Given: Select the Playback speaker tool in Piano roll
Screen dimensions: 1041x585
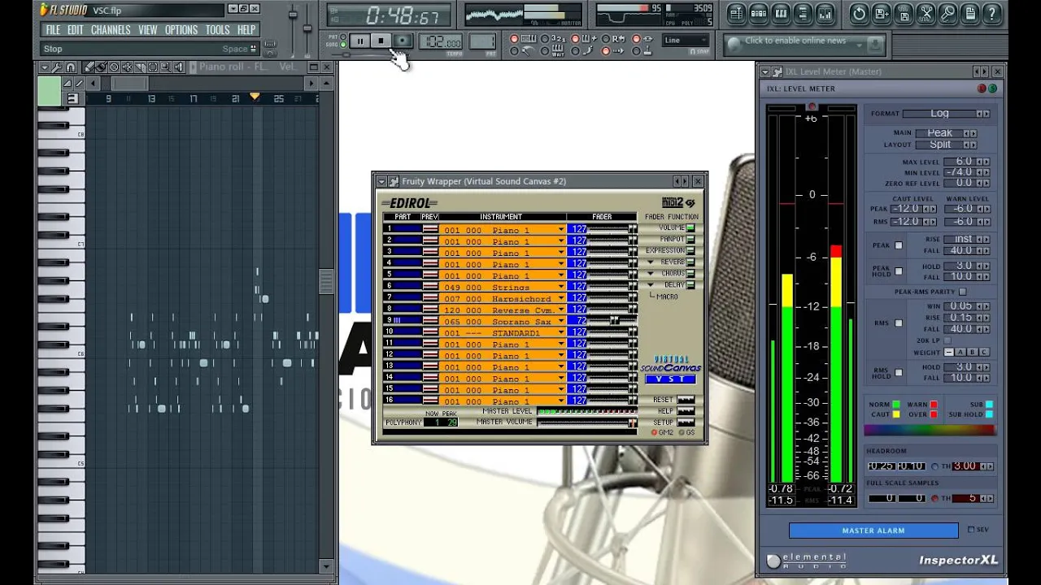Looking at the screenshot, I should click(x=179, y=67).
